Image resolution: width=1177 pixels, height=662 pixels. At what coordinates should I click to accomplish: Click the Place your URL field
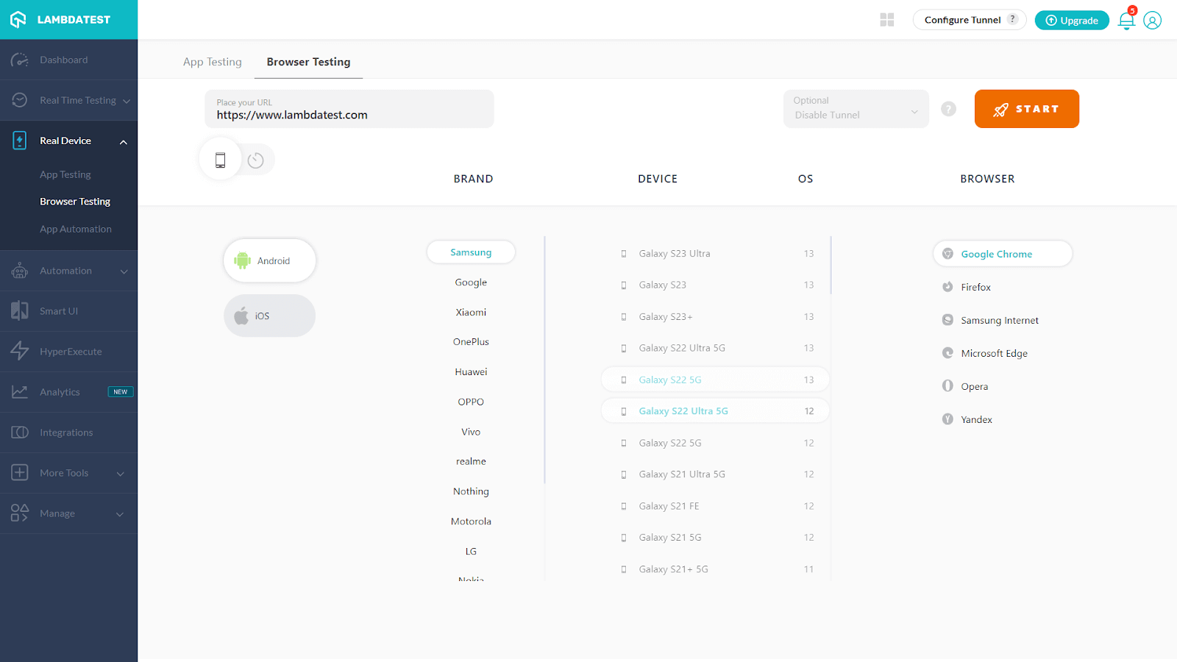coord(349,109)
